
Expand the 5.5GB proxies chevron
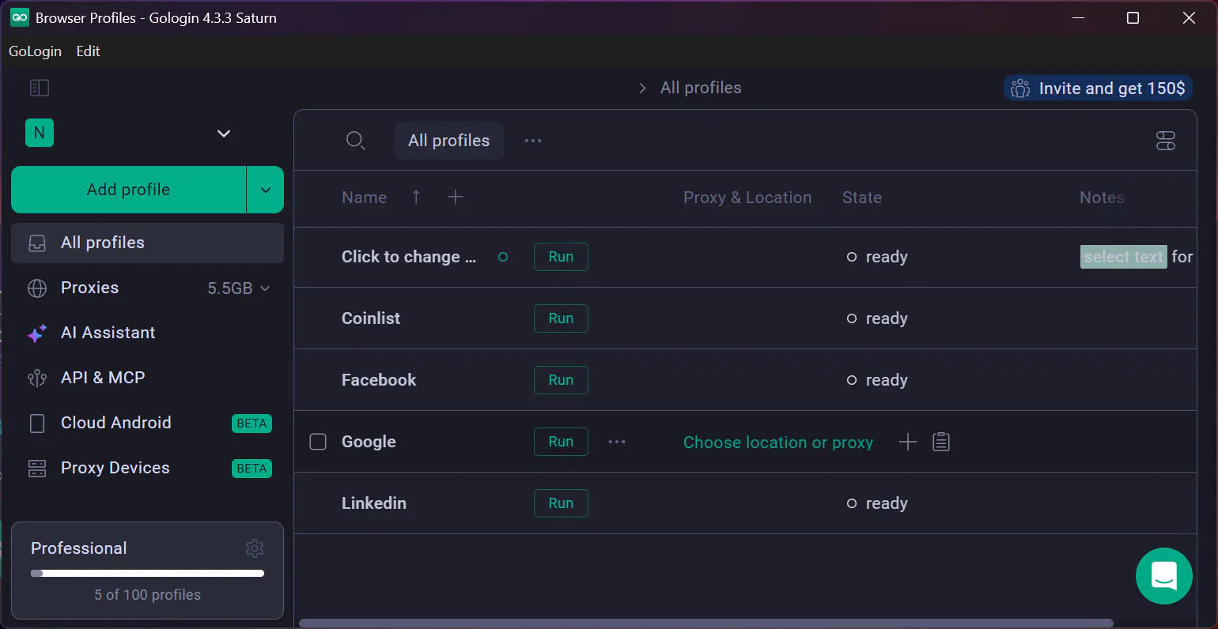point(265,288)
